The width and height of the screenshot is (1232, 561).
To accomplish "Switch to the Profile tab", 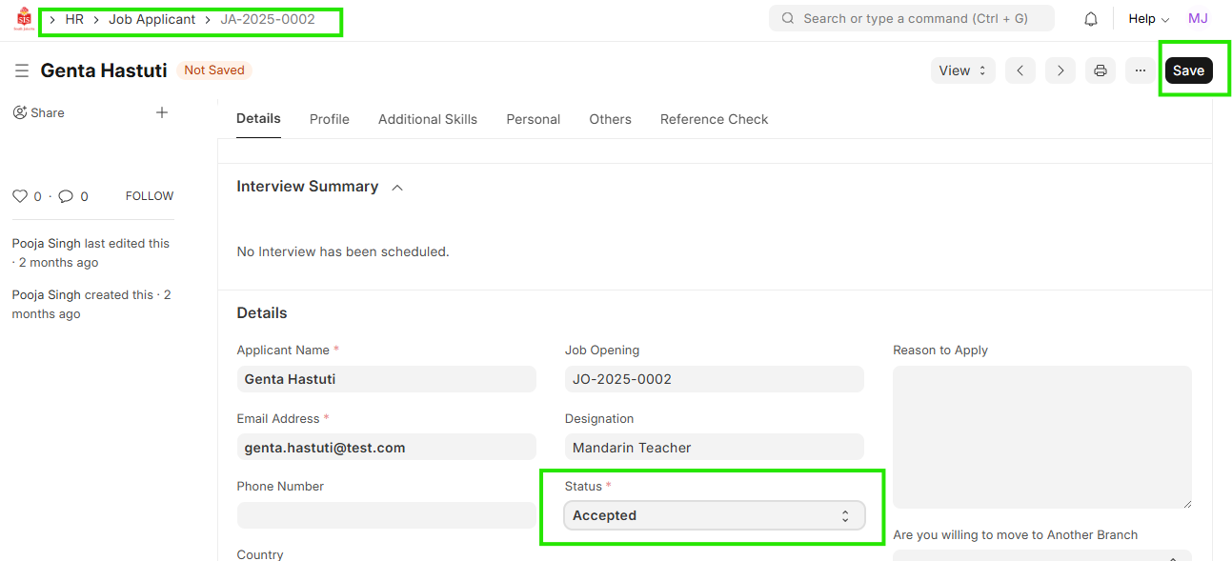I will (329, 119).
